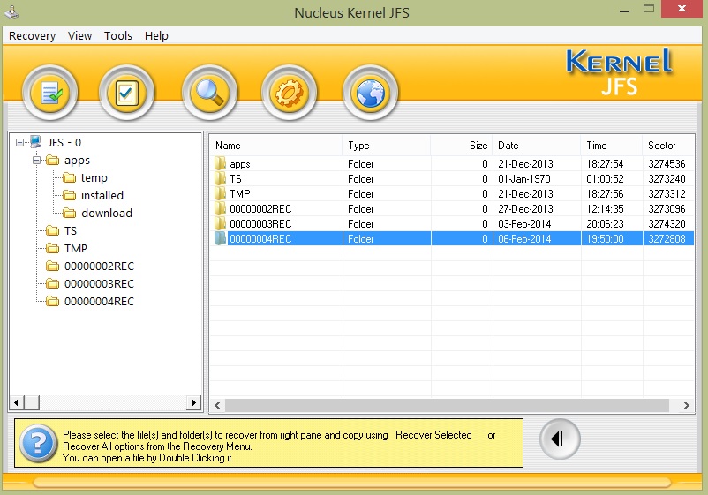Click right arrow of tree pane scrollbar
Image resolution: width=708 pixels, height=495 pixels.
pos(193,402)
